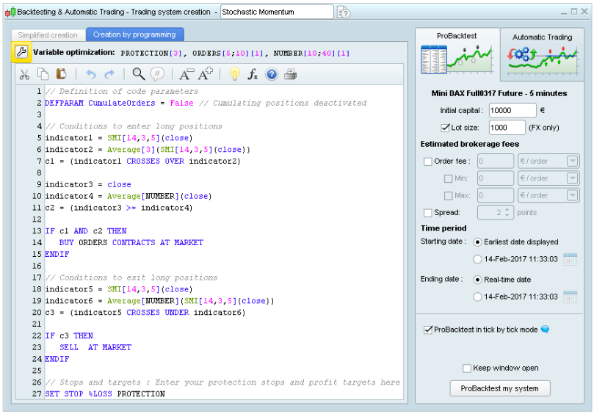Select the Real-time date radio button
The image size is (594, 414).
(x=478, y=280)
